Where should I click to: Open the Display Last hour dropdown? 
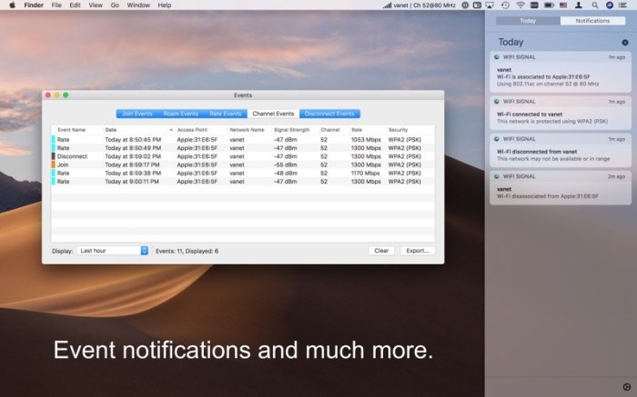[x=113, y=250]
